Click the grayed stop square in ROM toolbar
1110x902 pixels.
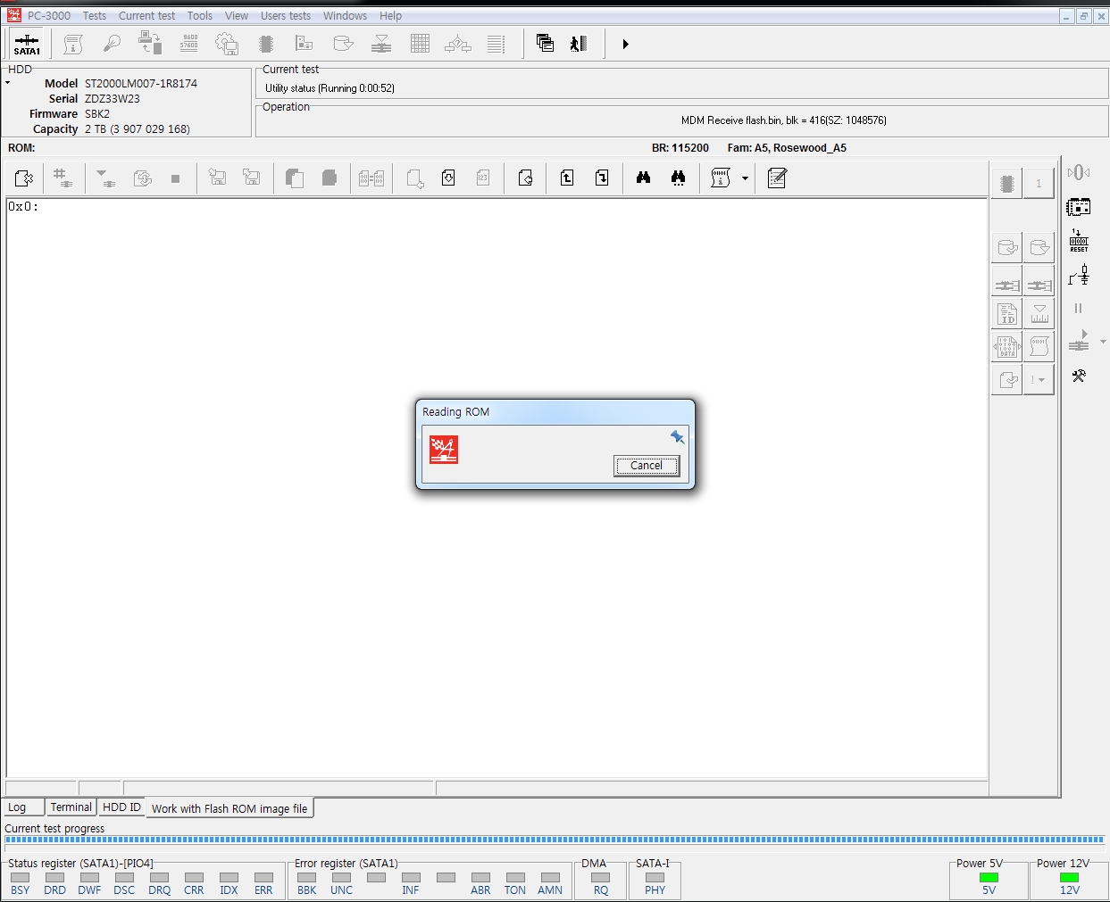coord(175,178)
